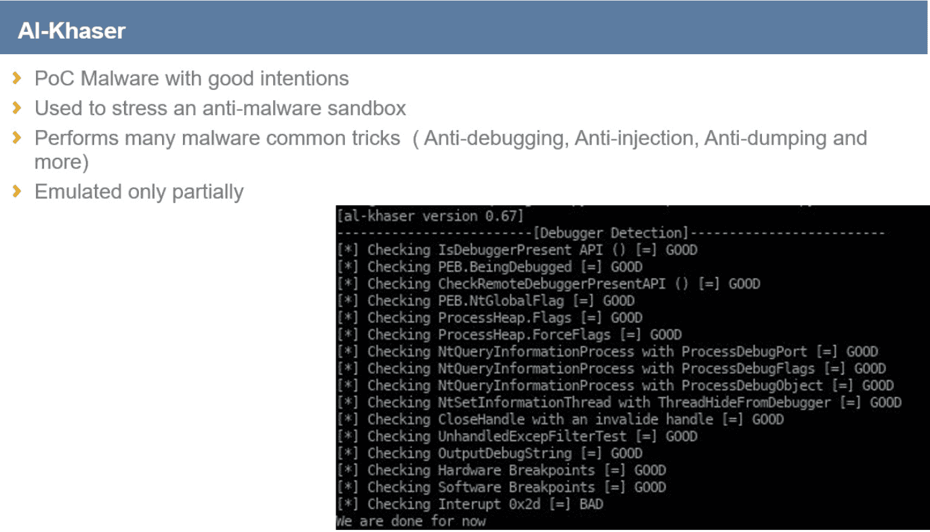The image size is (930, 532).
Task: Click the "Checking PEB.BeingDebugged" terminal line
Action: (x=489, y=267)
